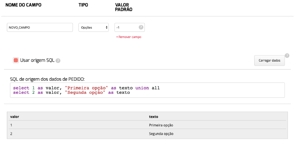Click the Carregar dados button

tap(269, 60)
